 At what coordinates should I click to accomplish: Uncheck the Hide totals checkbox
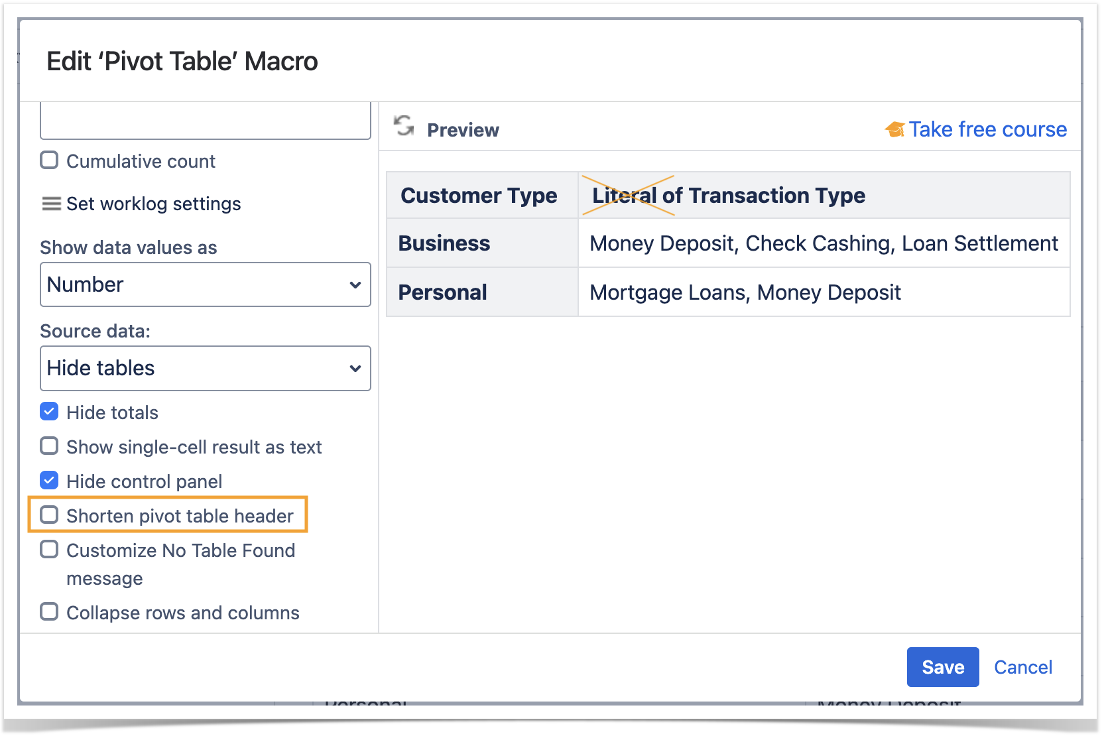tap(49, 412)
